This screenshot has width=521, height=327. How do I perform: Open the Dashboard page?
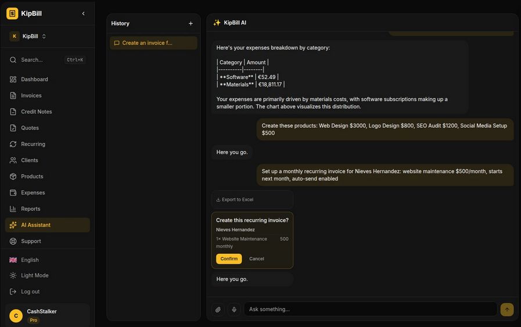[48, 80]
